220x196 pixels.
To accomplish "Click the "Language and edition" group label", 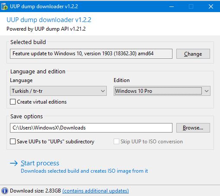I will (38, 72).
